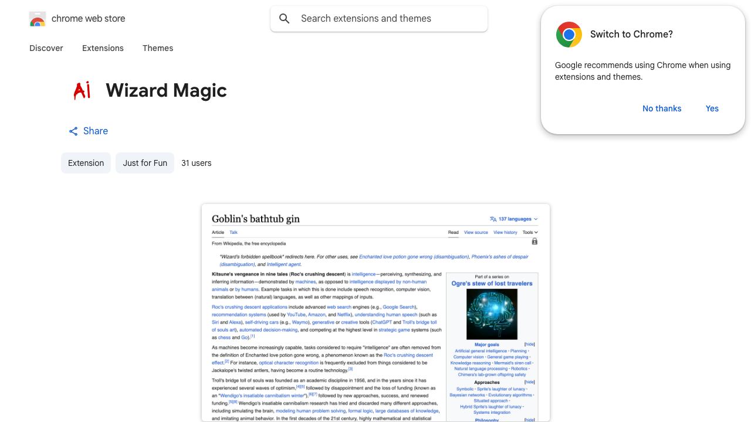This screenshot has height=422, width=751.
Task: Click the Share link
Action: 89,131
